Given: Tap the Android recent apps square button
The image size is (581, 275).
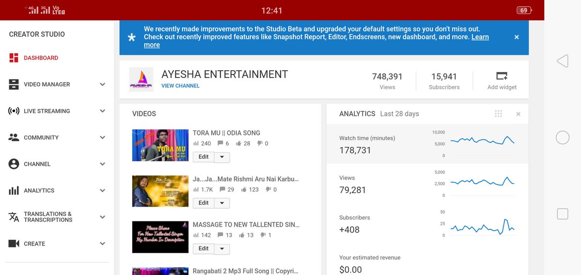Looking at the screenshot, I should click(x=562, y=214).
